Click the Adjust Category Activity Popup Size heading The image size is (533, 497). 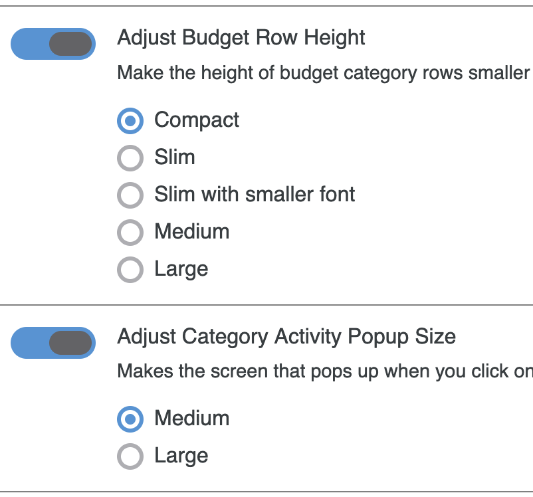point(287,337)
